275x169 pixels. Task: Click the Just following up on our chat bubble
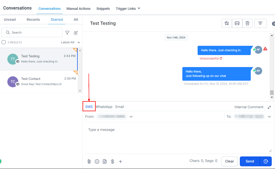[217, 74]
